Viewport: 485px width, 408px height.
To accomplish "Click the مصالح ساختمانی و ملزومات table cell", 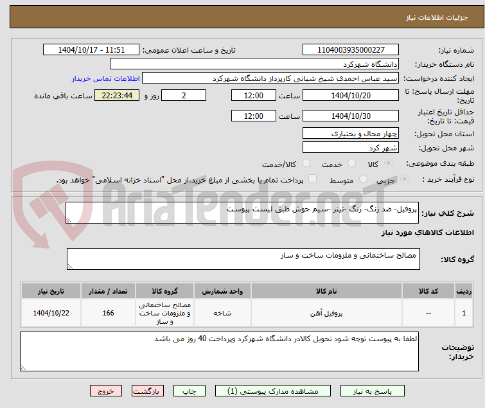I will click(x=164, y=313).
